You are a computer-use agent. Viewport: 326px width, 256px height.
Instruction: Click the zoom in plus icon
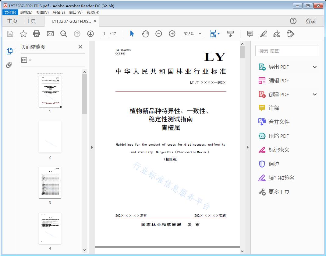(x=172, y=34)
